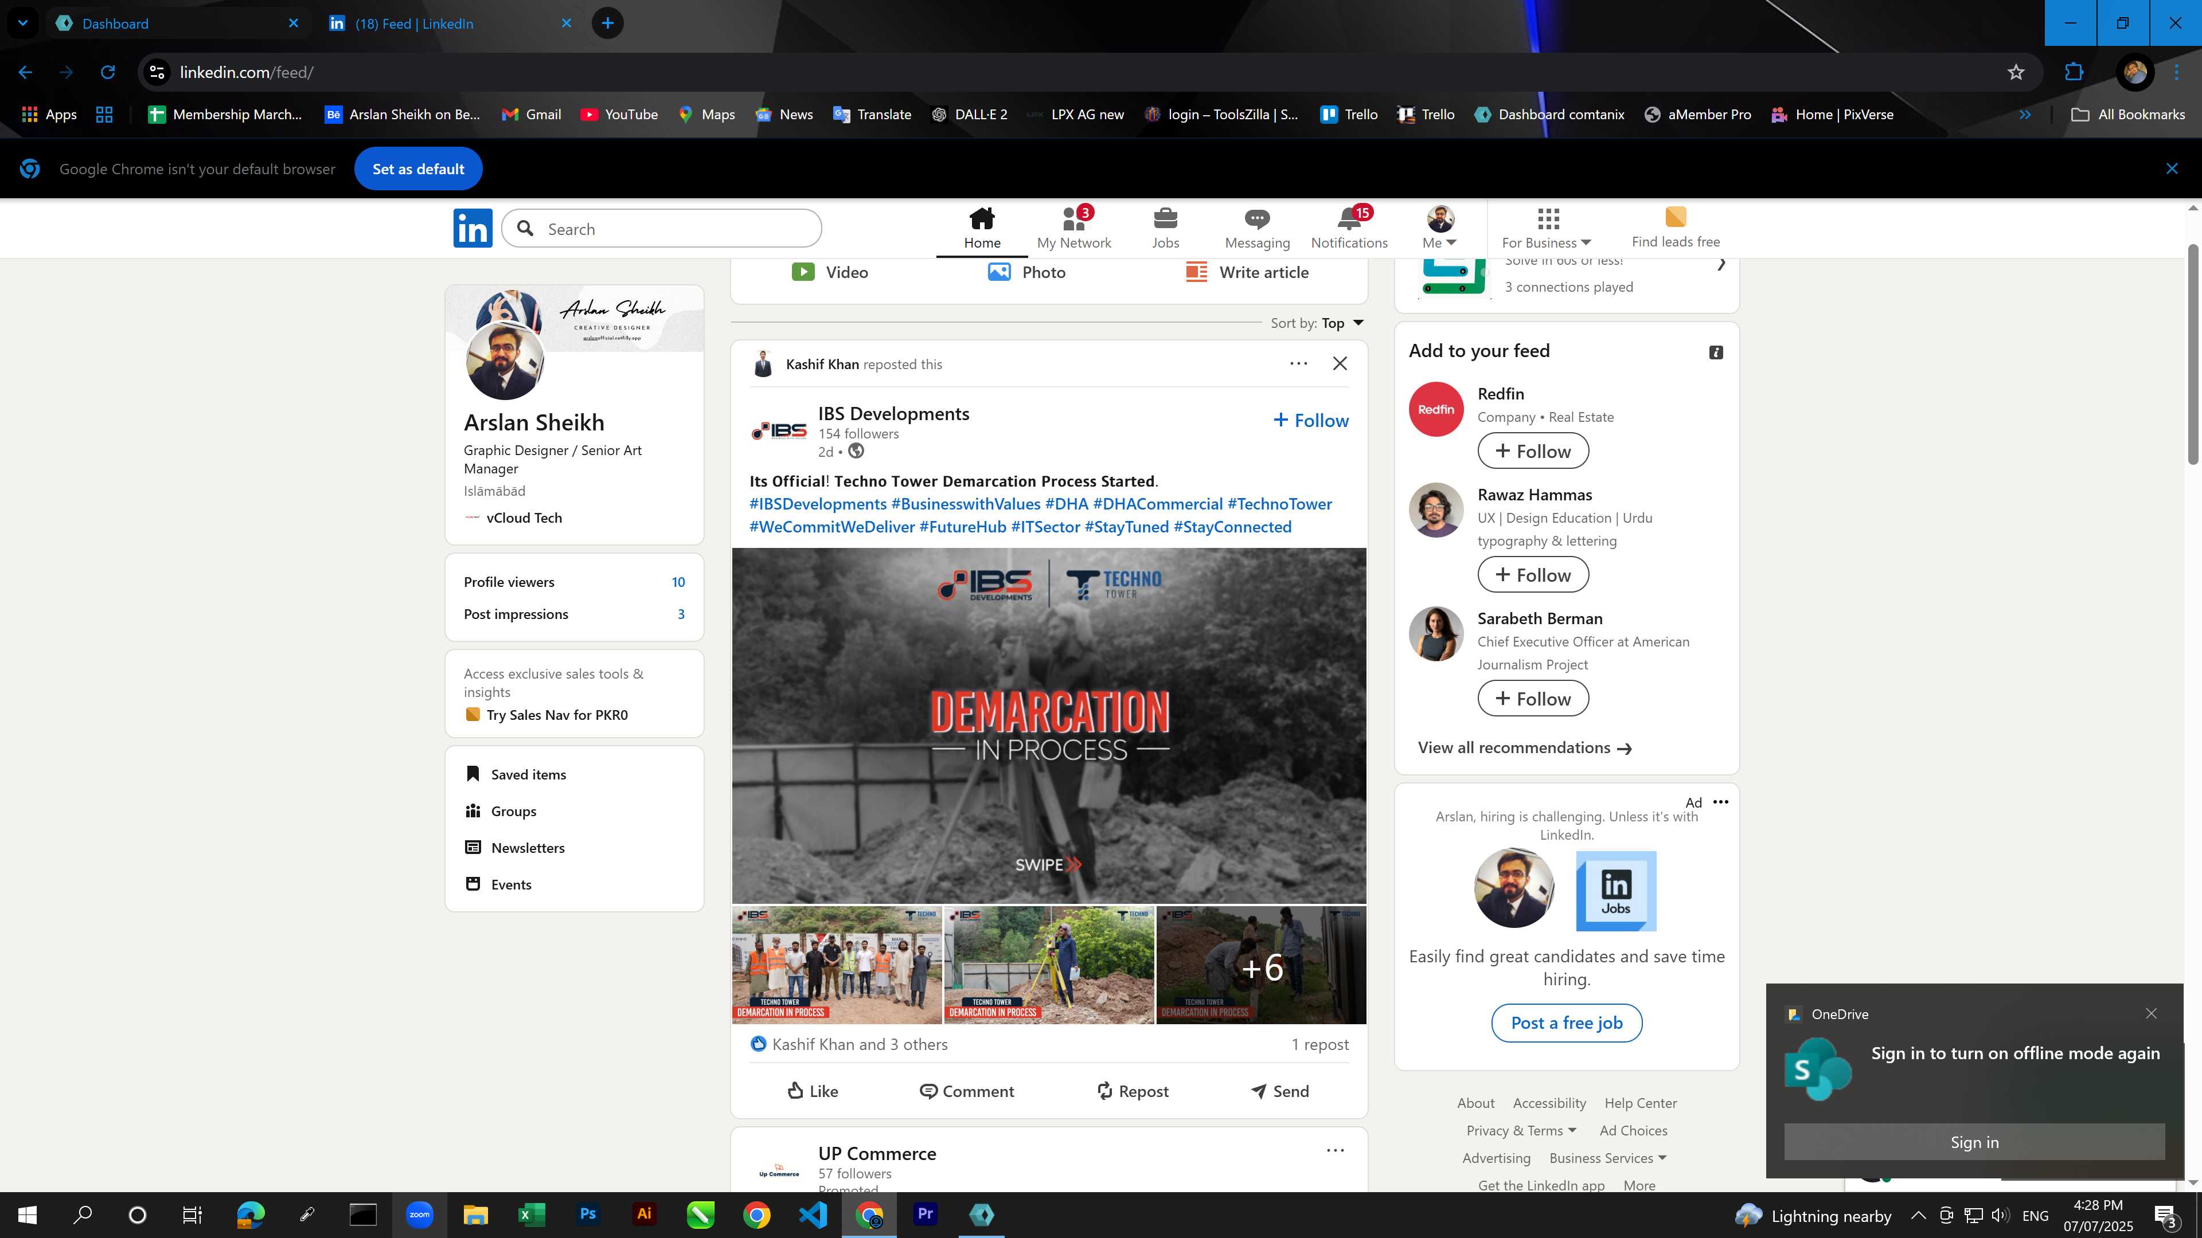Switch to the Dashboard tab
Image resolution: width=2202 pixels, height=1238 pixels.
[x=178, y=23]
